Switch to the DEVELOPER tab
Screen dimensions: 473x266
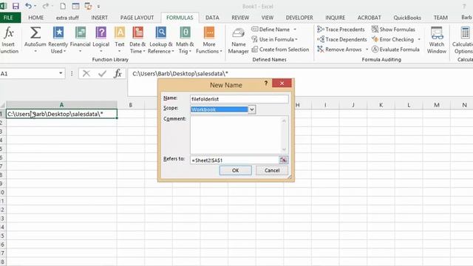[x=299, y=18]
